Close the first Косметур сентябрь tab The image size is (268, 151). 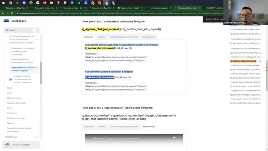(28, 8)
